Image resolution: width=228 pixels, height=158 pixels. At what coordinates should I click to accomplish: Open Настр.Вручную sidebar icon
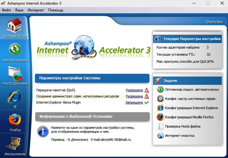(15, 73)
